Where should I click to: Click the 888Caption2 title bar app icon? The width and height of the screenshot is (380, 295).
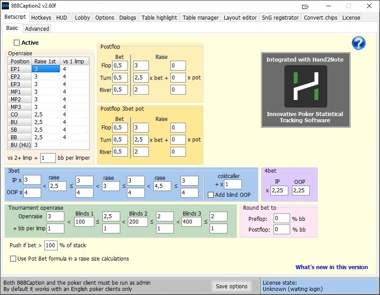pos(5,5)
